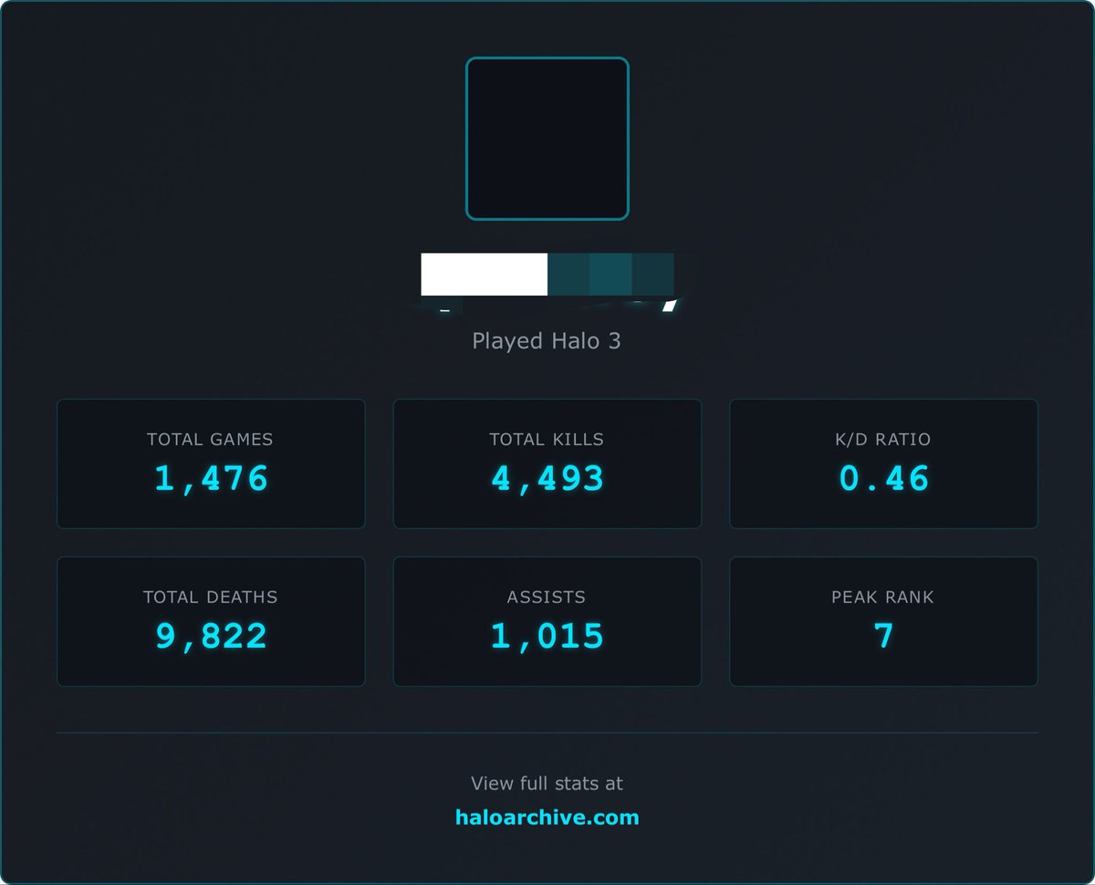1095x885 pixels.
Task: Click the empty player avatar box
Action: [547, 139]
